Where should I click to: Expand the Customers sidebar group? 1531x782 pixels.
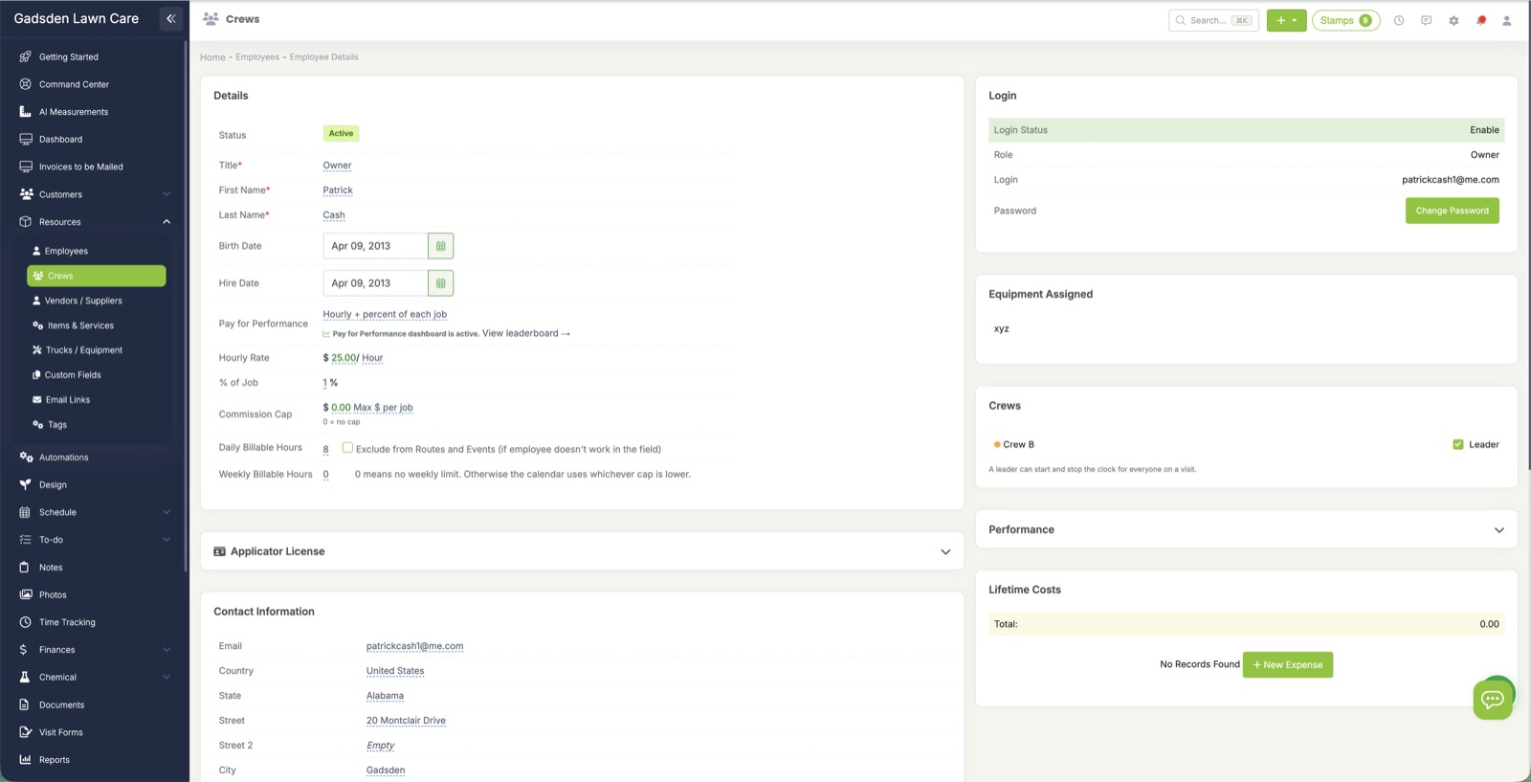click(x=166, y=194)
